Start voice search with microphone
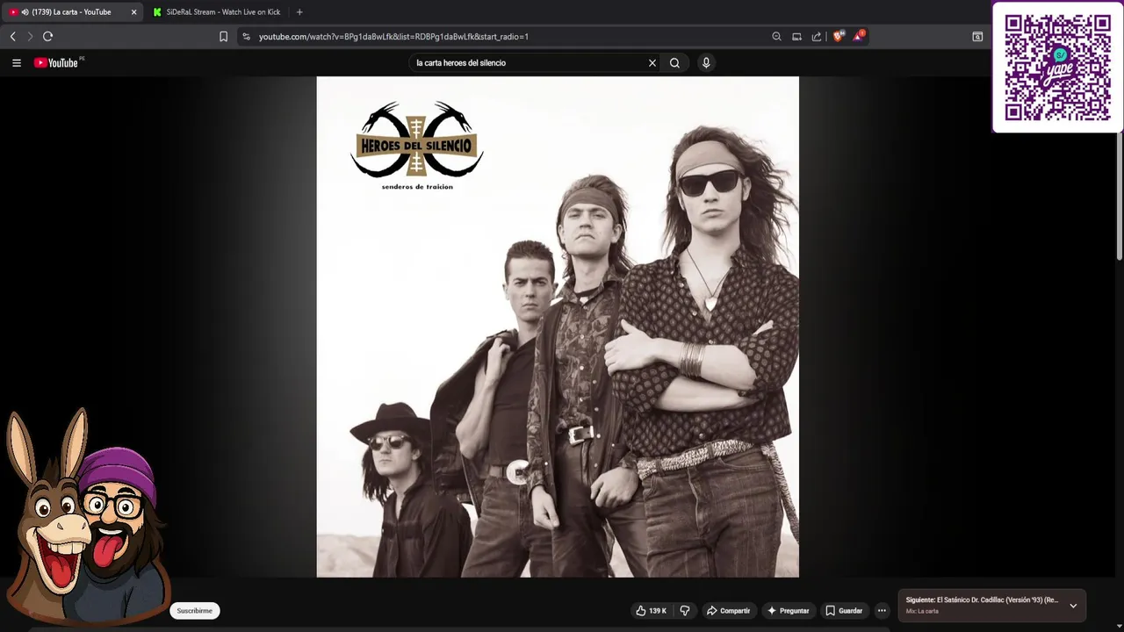This screenshot has height=632, width=1124. click(x=705, y=63)
